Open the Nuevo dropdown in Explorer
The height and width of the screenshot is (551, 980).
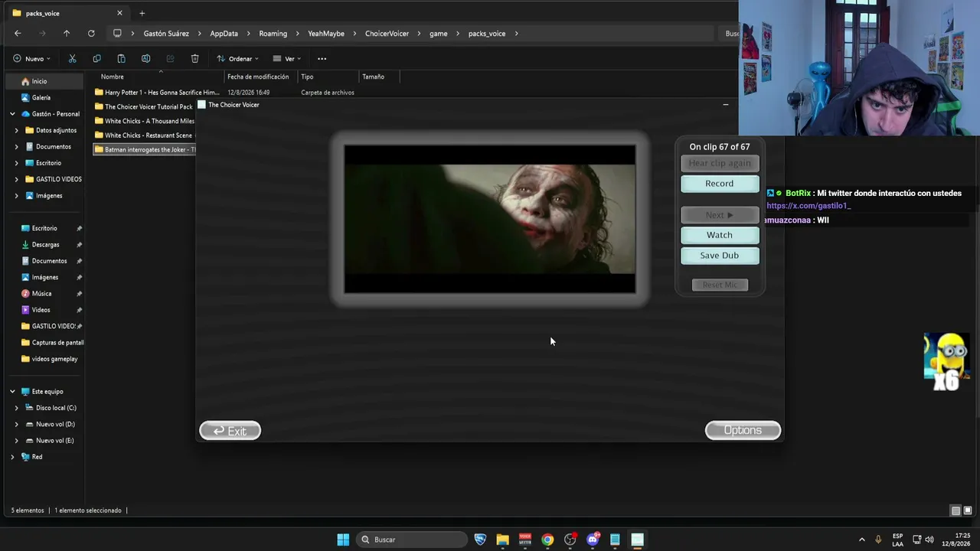(x=31, y=59)
